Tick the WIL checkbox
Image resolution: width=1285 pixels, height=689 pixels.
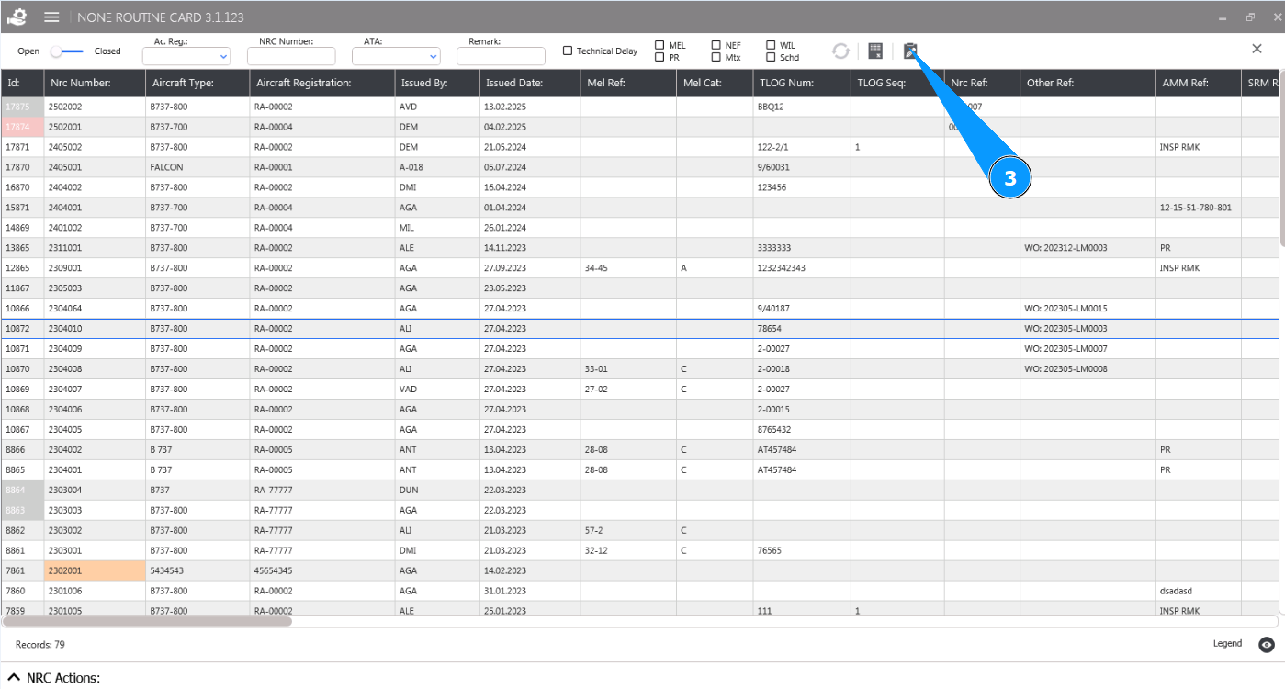771,44
